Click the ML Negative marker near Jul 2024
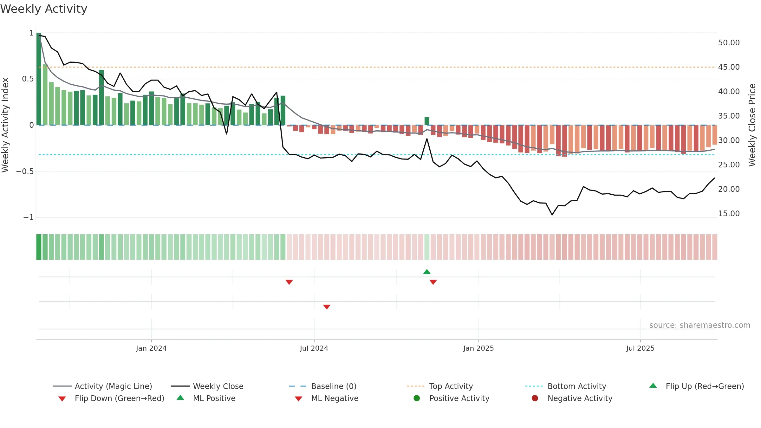 pyautogui.click(x=327, y=307)
